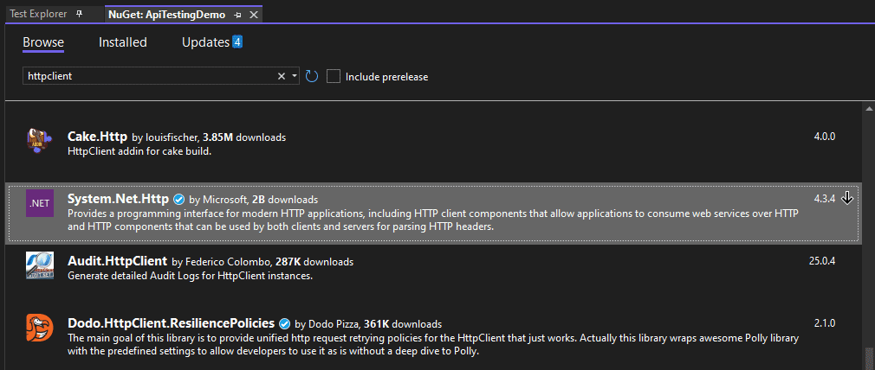Click the scrollbar up arrow
The width and height of the screenshot is (875, 370).
coord(869,109)
